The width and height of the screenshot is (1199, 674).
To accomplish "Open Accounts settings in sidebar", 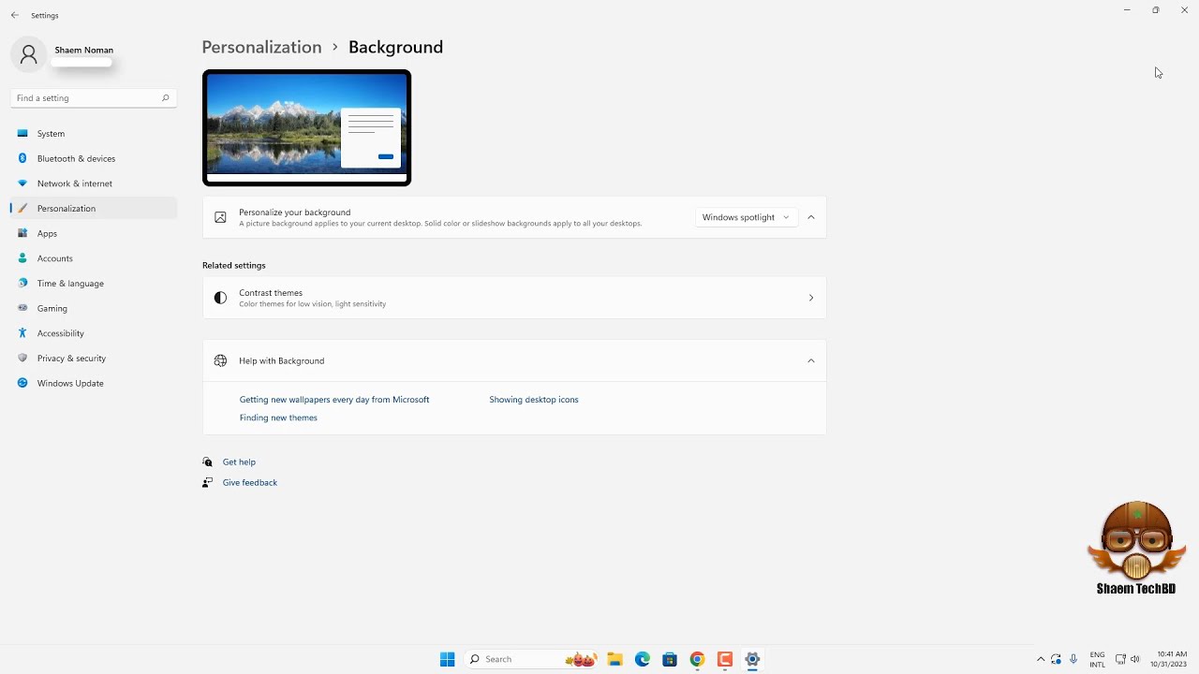I will (x=93, y=258).
